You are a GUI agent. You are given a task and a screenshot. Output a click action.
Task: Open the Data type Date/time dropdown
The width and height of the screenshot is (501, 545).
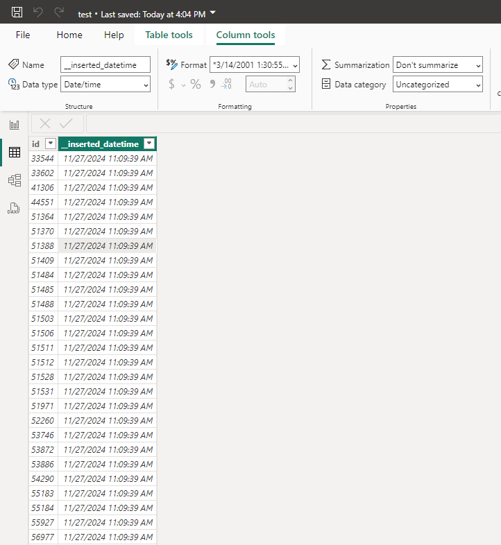pyautogui.click(x=105, y=84)
